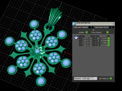Click the 0.013tw weight cell
The width and height of the screenshot is (122, 91).
coord(104,45)
